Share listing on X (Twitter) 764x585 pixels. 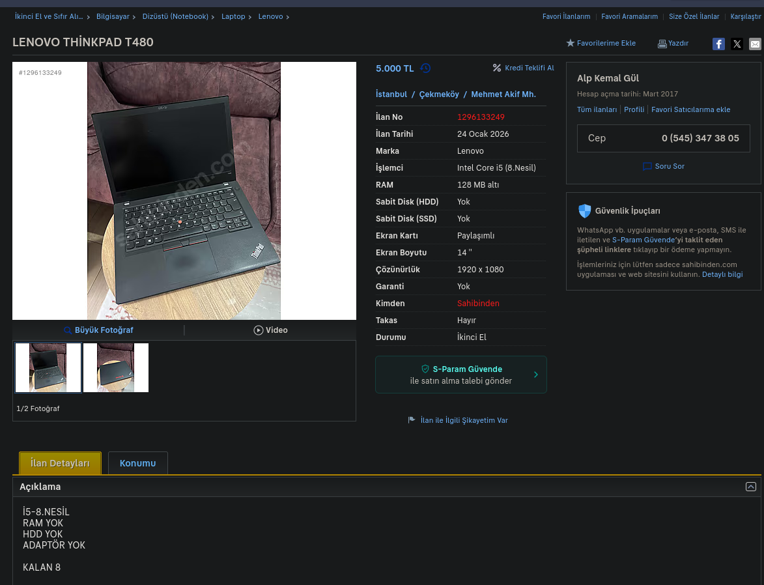737,44
